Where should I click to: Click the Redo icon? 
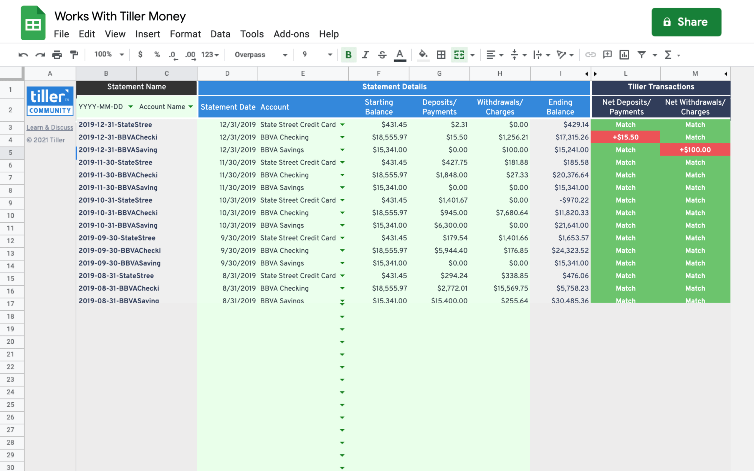[40, 55]
